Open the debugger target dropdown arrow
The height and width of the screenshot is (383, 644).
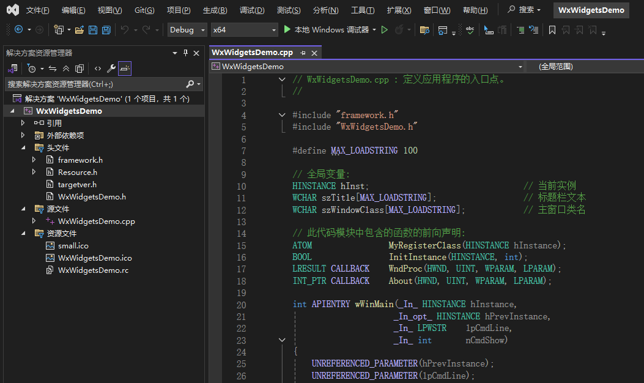click(374, 29)
